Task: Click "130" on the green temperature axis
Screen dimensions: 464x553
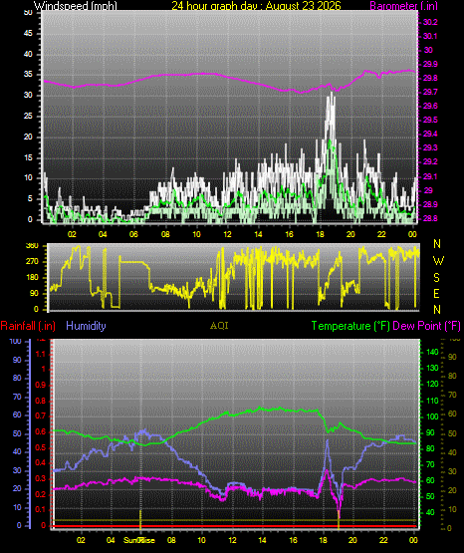Action: pyautogui.click(x=432, y=368)
